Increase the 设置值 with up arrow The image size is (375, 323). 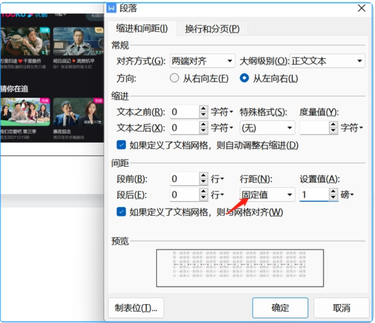click(333, 191)
